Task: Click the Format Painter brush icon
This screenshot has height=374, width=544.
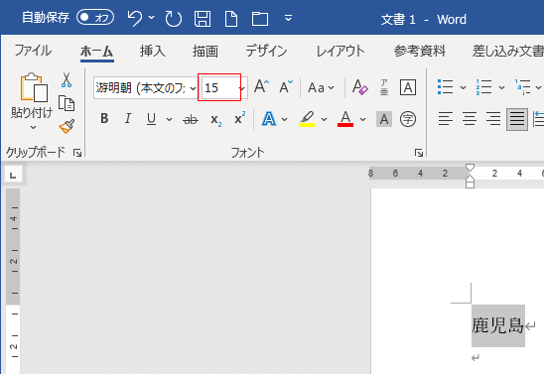Action: 67,127
